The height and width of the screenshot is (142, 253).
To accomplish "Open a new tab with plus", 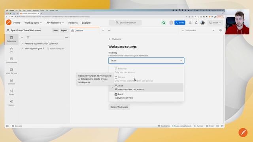I will 103,30.
